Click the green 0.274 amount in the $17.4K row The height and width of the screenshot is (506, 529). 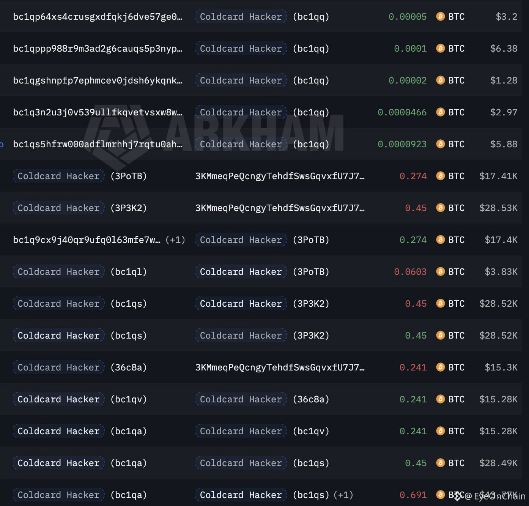[x=413, y=240]
